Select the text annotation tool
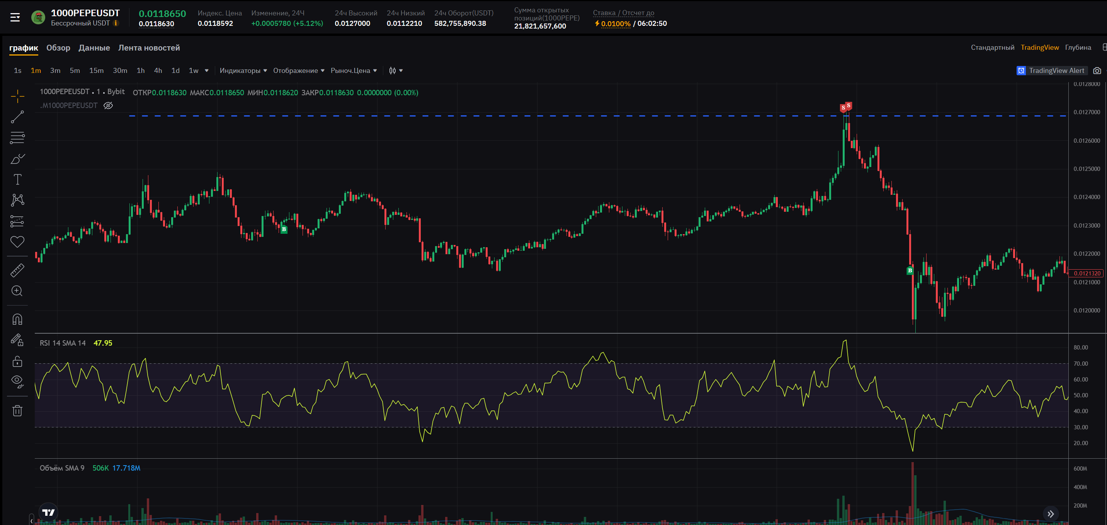 pos(17,179)
